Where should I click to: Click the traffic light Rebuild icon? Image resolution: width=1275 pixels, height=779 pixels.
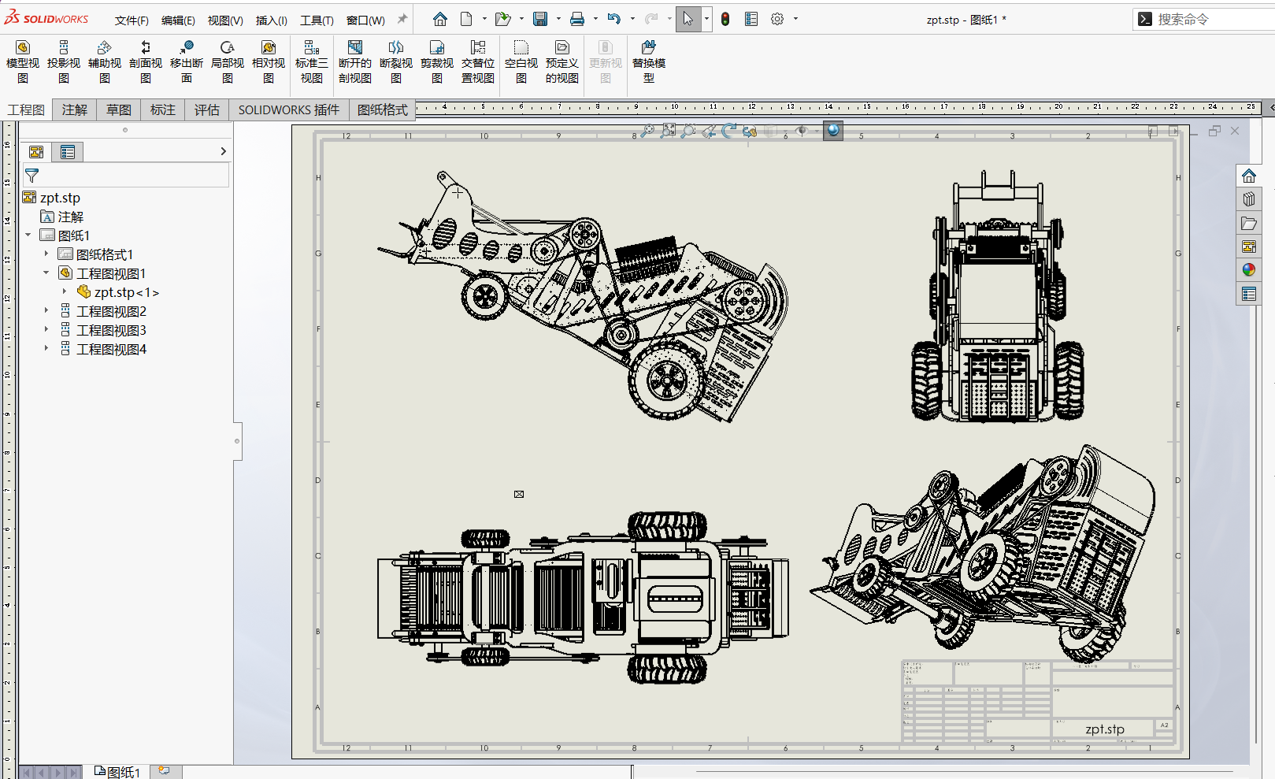click(x=725, y=19)
